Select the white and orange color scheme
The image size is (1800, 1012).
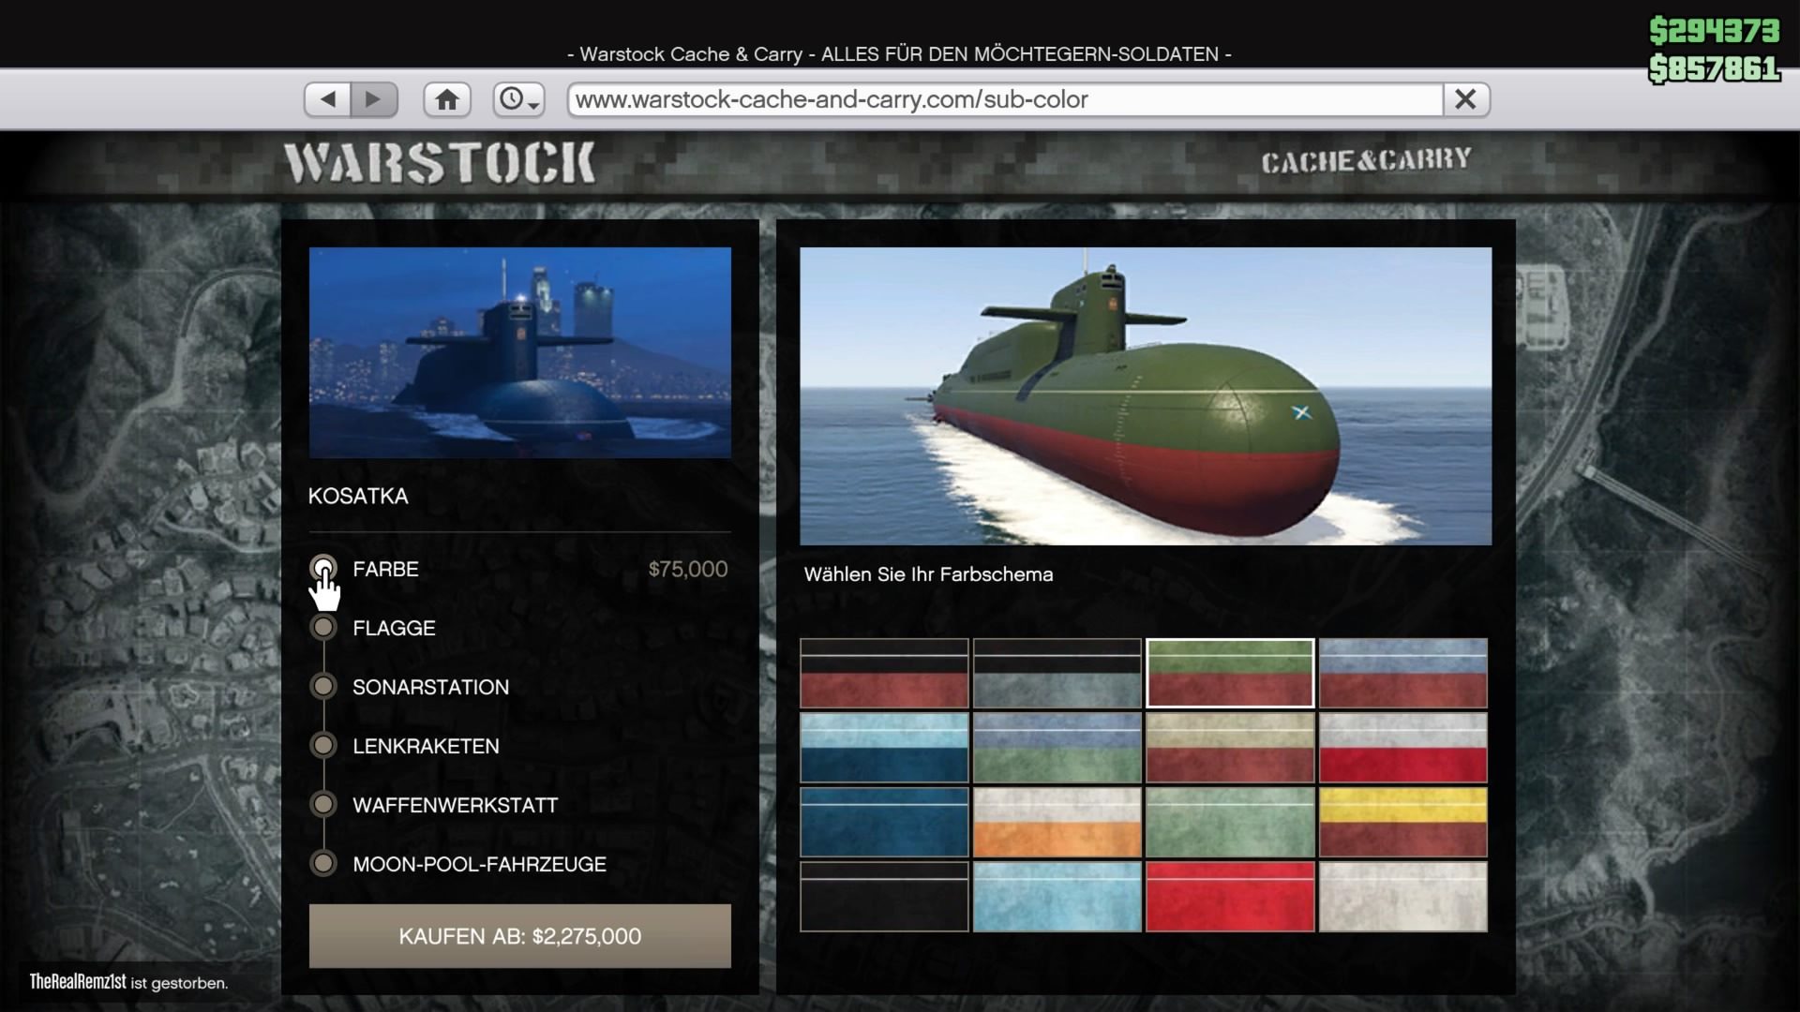click(x=1057, y=822)
